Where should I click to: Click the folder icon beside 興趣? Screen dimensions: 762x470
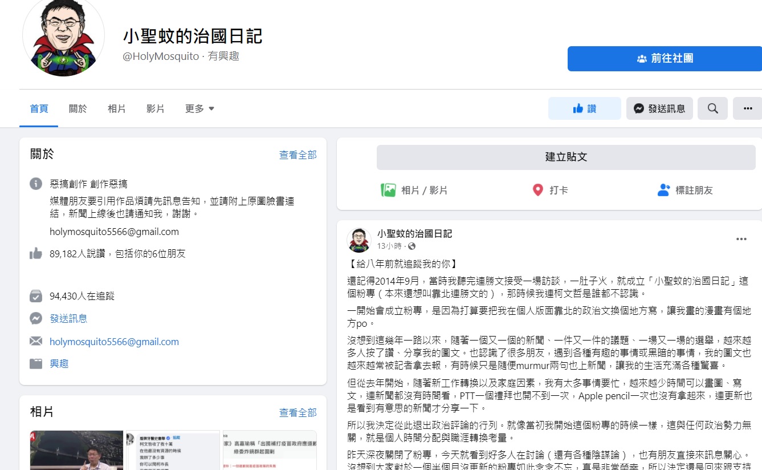pyautogui.click(x=36, y=363)
